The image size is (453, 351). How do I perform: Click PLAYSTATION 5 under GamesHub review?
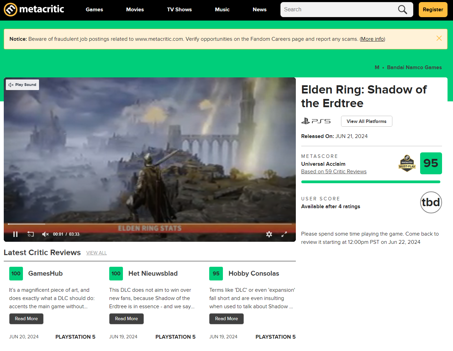[x=75, y=337]
